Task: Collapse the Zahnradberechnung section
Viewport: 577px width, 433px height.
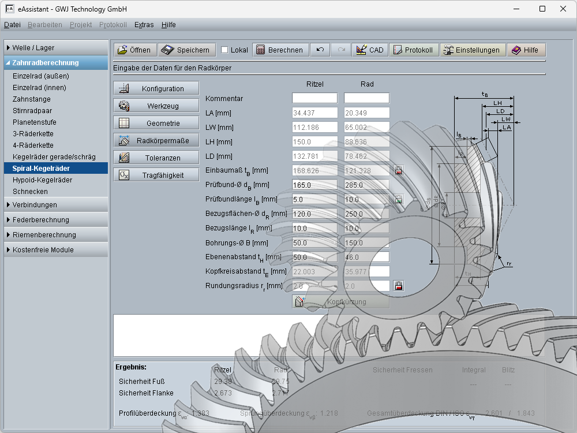Action: point(56,63)
